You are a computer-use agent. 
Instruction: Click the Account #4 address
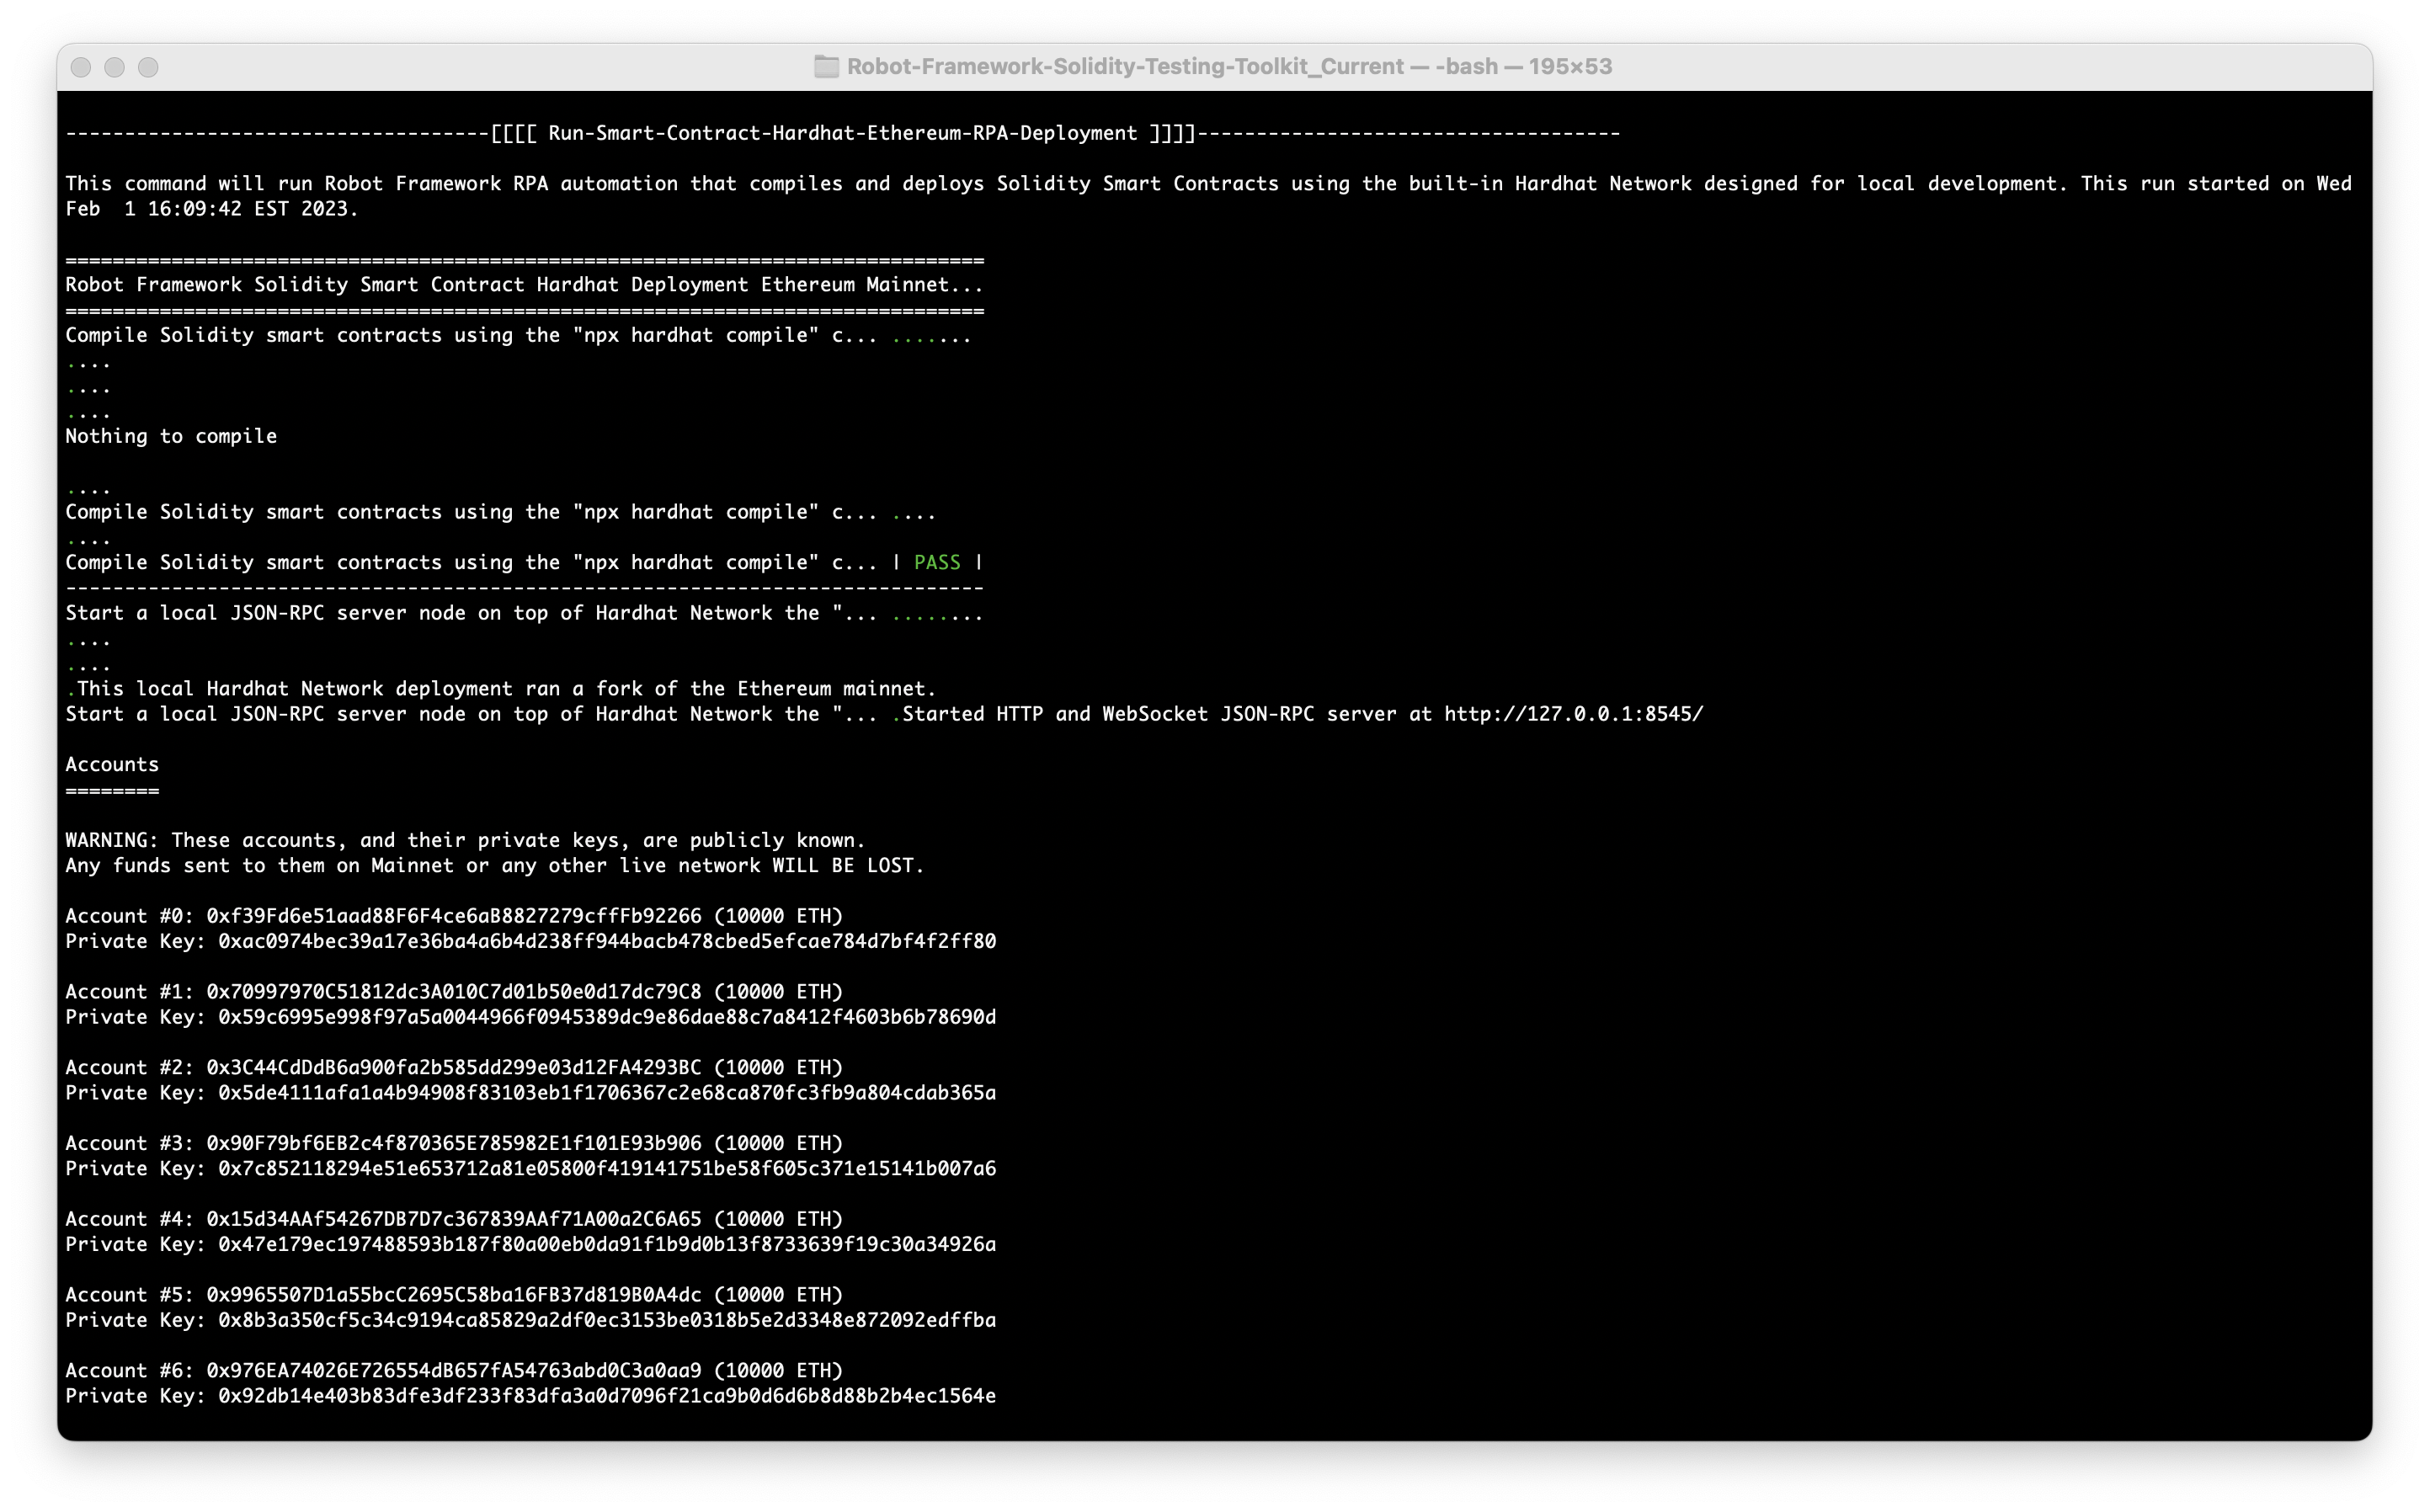coord(453,1219)
